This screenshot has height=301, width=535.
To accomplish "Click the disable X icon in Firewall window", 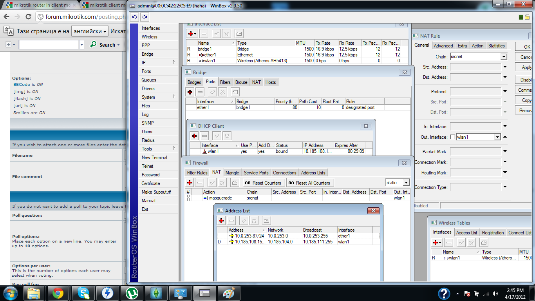I will 222,183.
